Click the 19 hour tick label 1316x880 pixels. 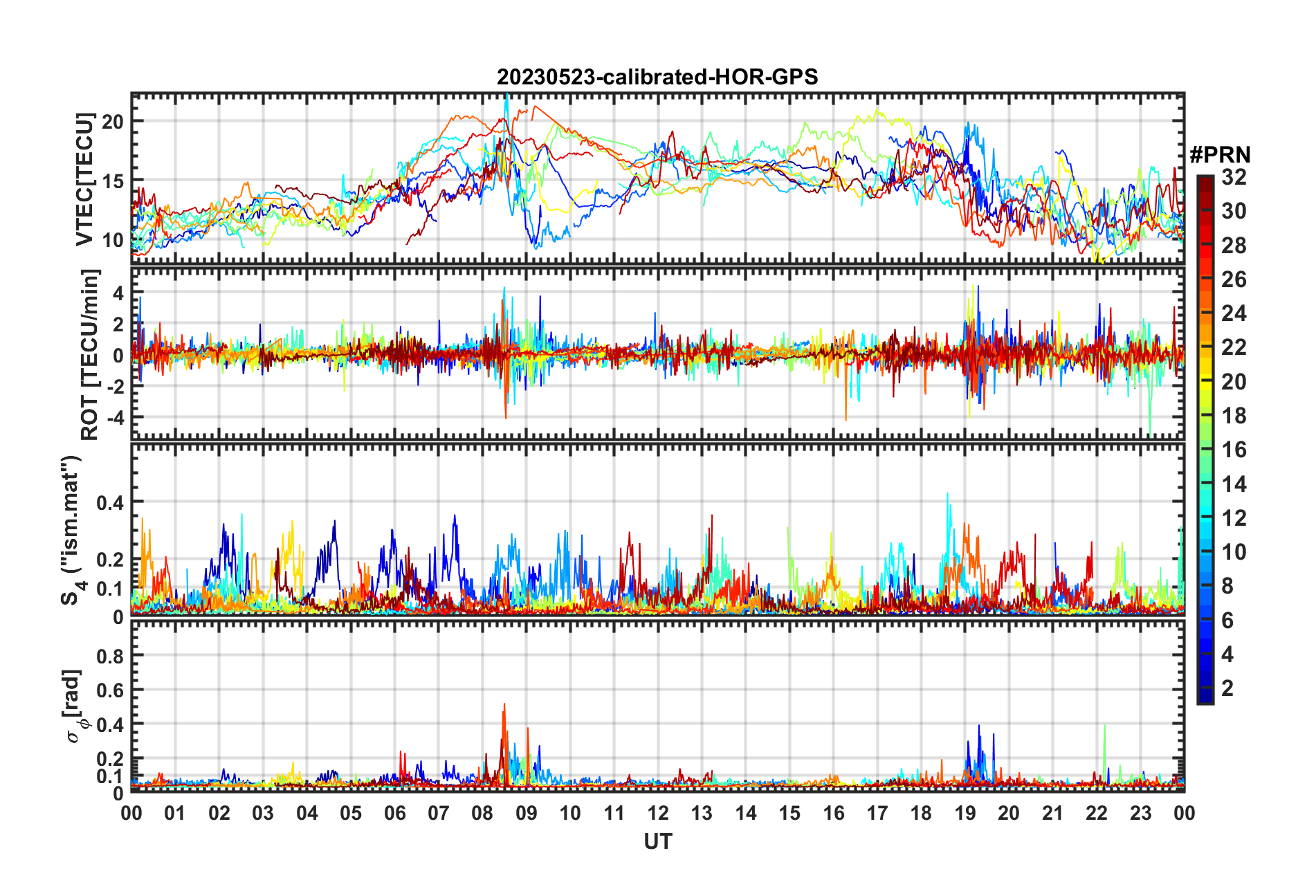[x=965, y=813]
